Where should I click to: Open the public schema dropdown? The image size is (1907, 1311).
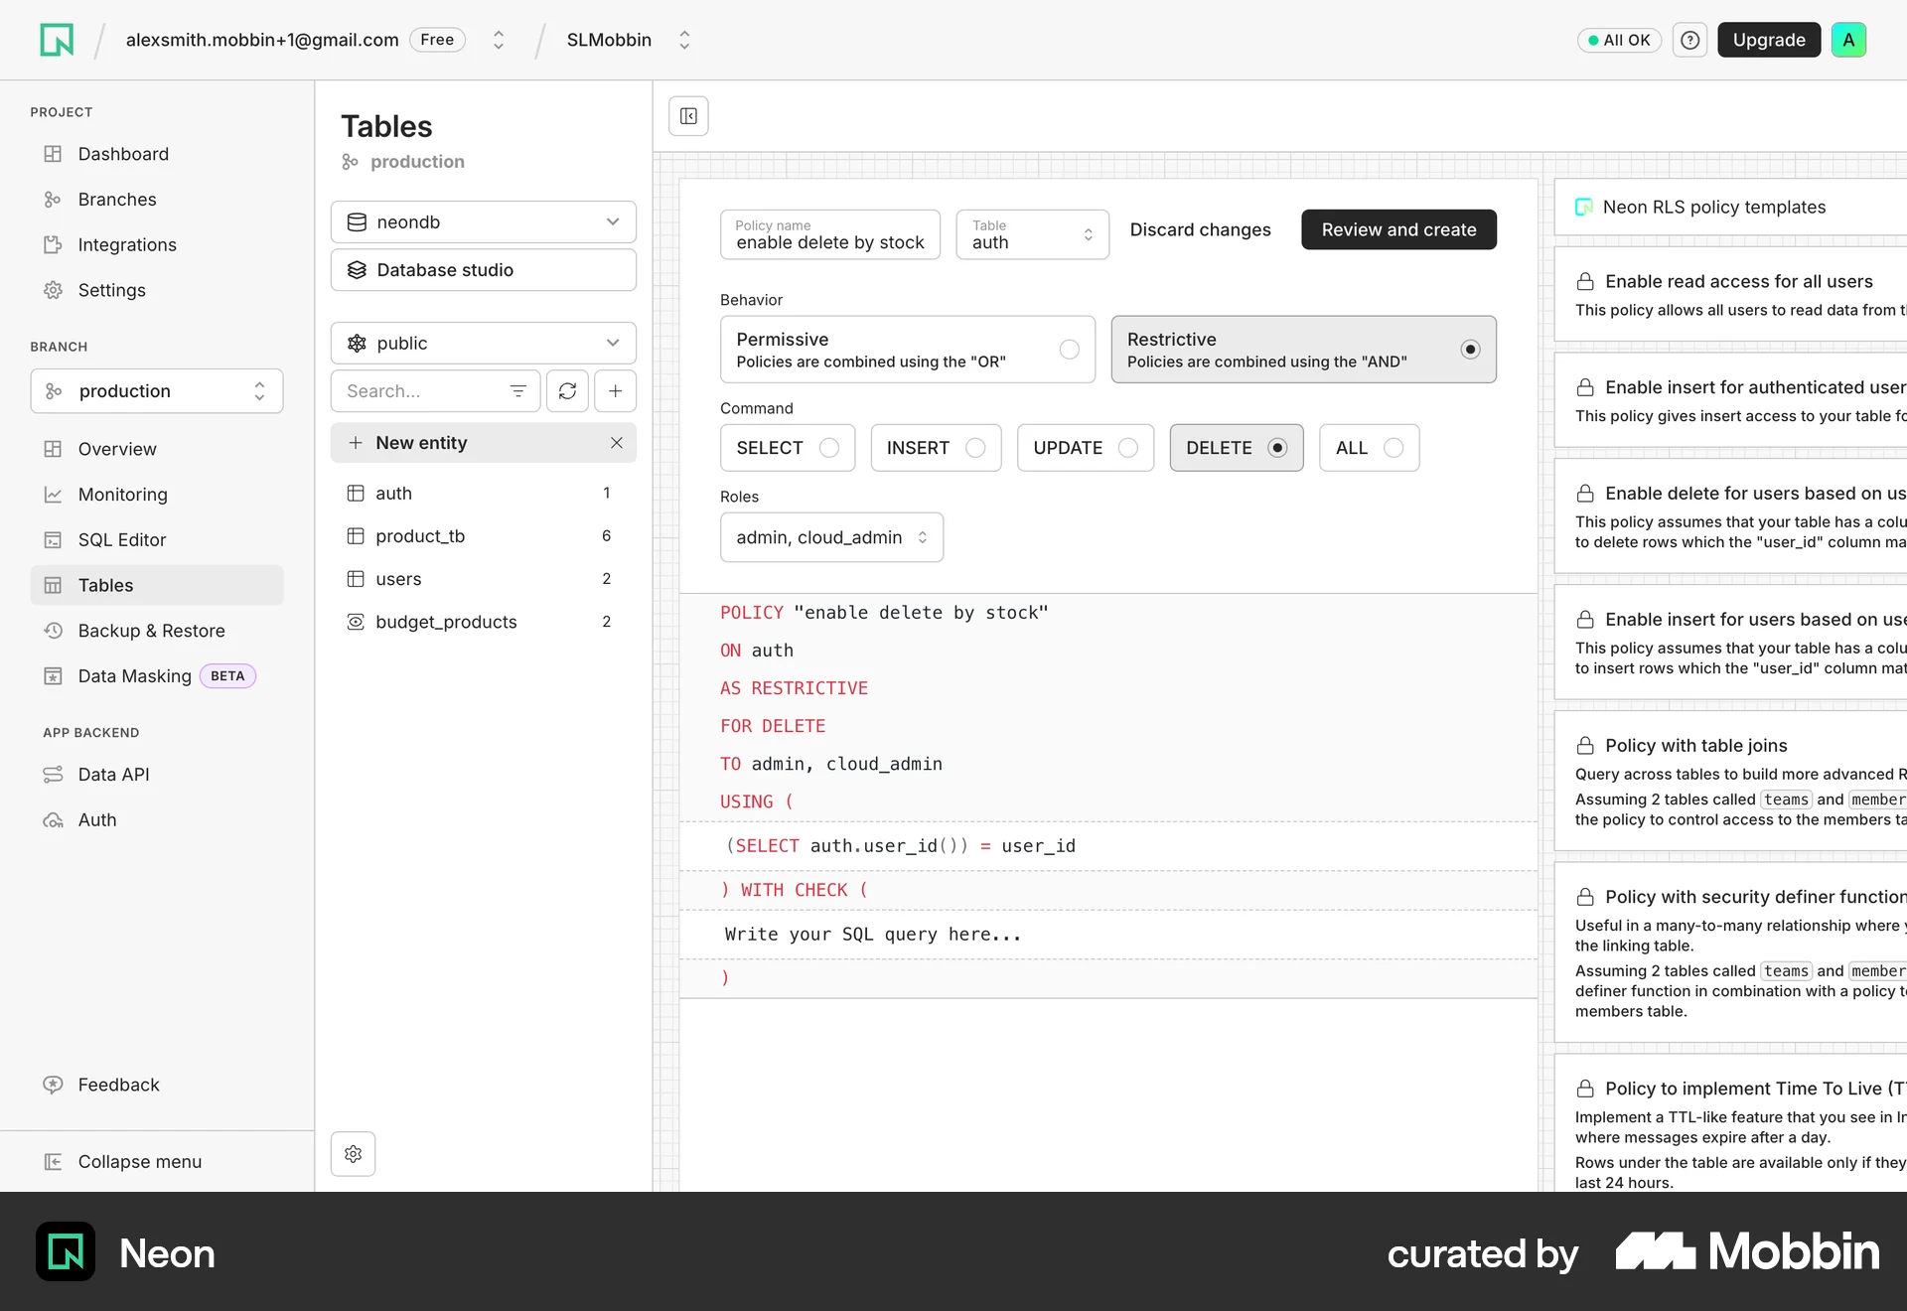coord(483,344)
